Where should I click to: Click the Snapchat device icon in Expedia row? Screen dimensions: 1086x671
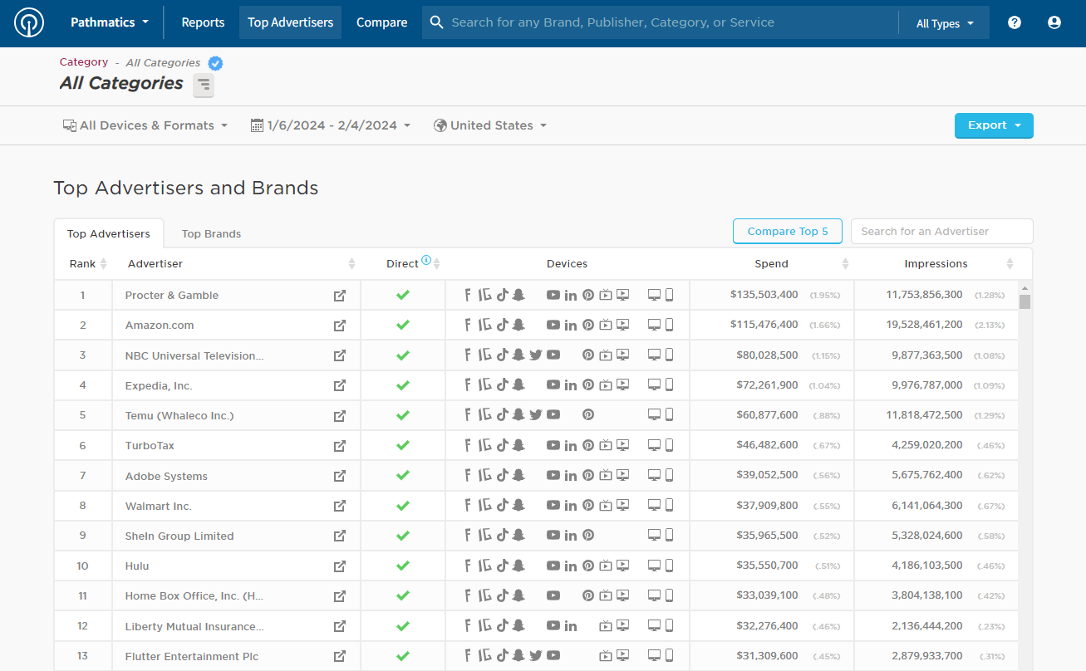518,384
